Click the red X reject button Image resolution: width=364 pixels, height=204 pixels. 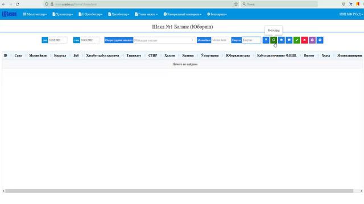click(x=304, y=40)
